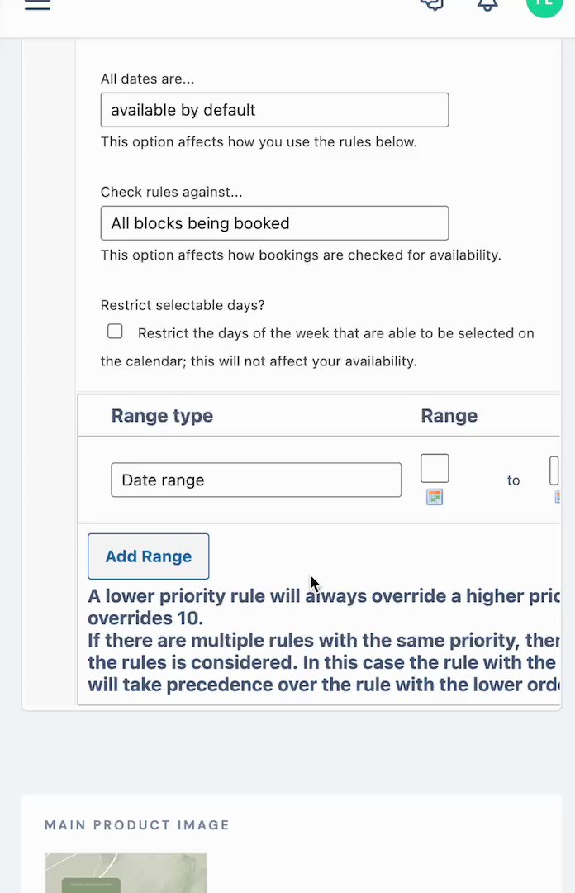Click the Main Product Image heading
The image size is (575, 893).
click(x=137, y=825)
